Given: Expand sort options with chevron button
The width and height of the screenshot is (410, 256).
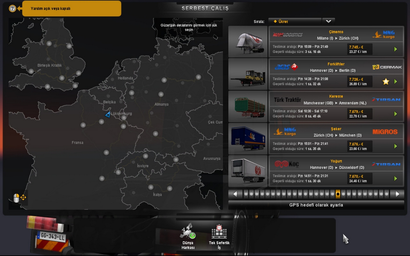Looking at the screenshot, I should pyautogui.click(x=328, y=22).
